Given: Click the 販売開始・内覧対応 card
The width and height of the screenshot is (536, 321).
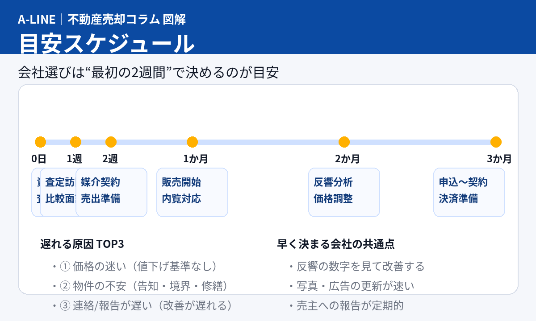Looking at the screenshot, I should 192,192.
